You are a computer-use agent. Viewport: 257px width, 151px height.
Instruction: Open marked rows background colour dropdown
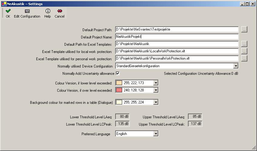(156, 102)
